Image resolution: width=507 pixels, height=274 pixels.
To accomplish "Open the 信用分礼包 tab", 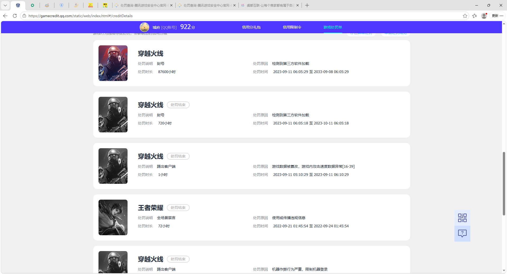I will [x=251, y=27].
